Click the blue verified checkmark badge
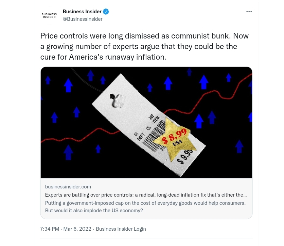284x246 pixels. click(x=106, y=12)
